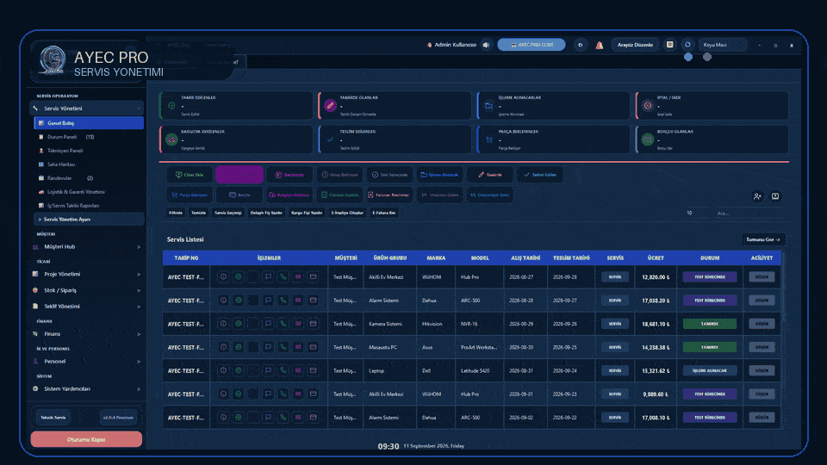
Task: Toggle the Tamirde status filter
Action: (x=490, y=175)
